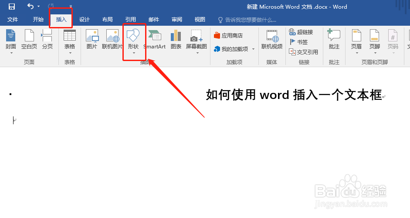Click the empty second line of the document
Screen dimensions: 410x218
coord(15,120)
